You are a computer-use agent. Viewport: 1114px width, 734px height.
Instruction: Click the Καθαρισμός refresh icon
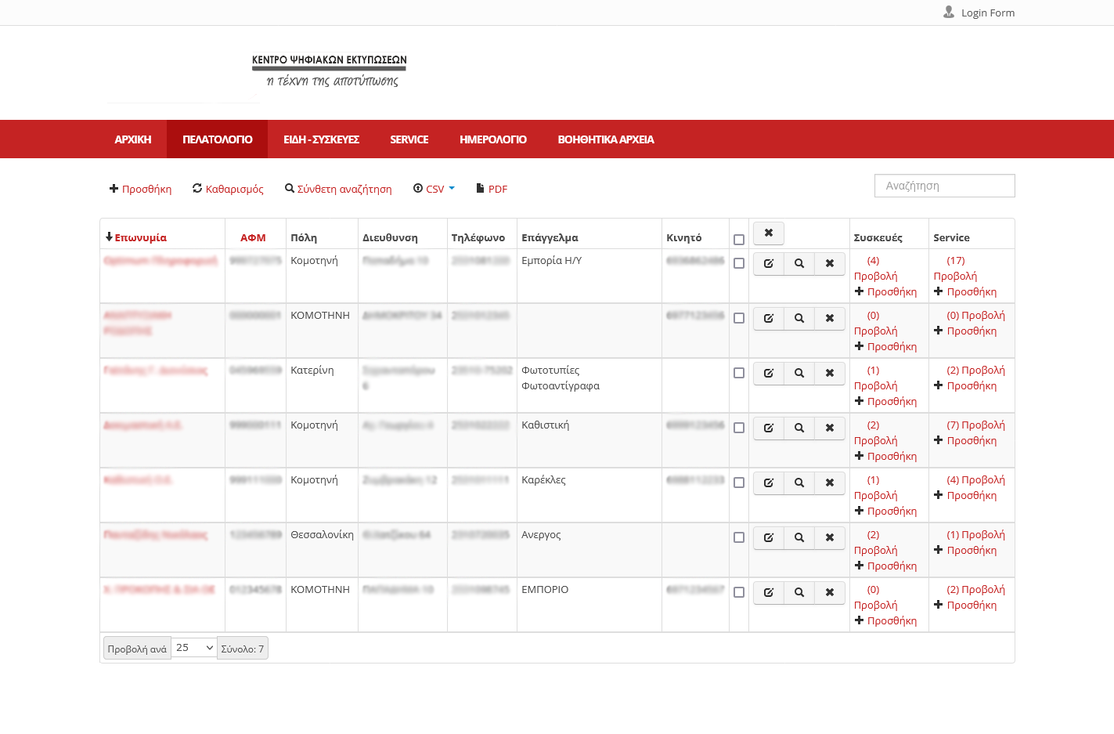[x=197, y=189]
